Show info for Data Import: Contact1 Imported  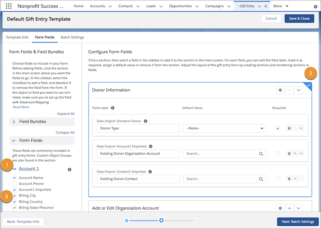pos(150,172)
